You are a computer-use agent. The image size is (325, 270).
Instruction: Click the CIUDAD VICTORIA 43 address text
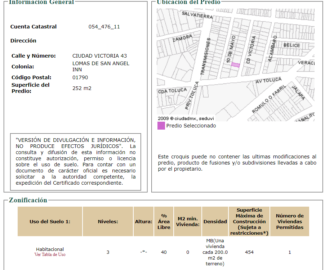[99, 56]
